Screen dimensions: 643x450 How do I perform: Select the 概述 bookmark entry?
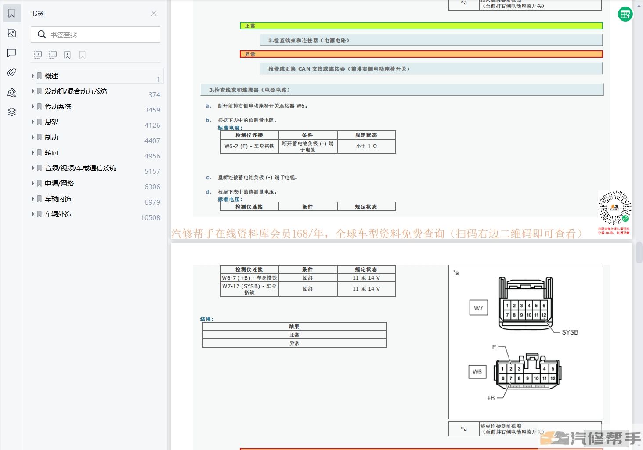pos(51,76)
